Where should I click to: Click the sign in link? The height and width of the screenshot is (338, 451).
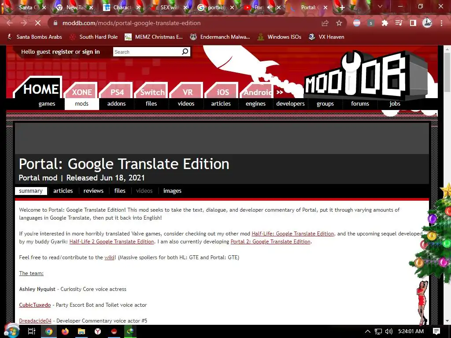91,52
